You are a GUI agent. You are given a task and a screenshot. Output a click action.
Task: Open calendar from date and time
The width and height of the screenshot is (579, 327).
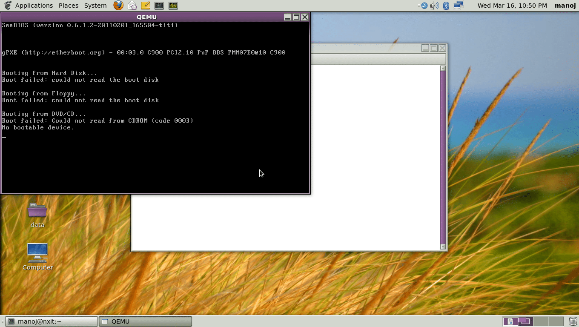click(512, 6)
